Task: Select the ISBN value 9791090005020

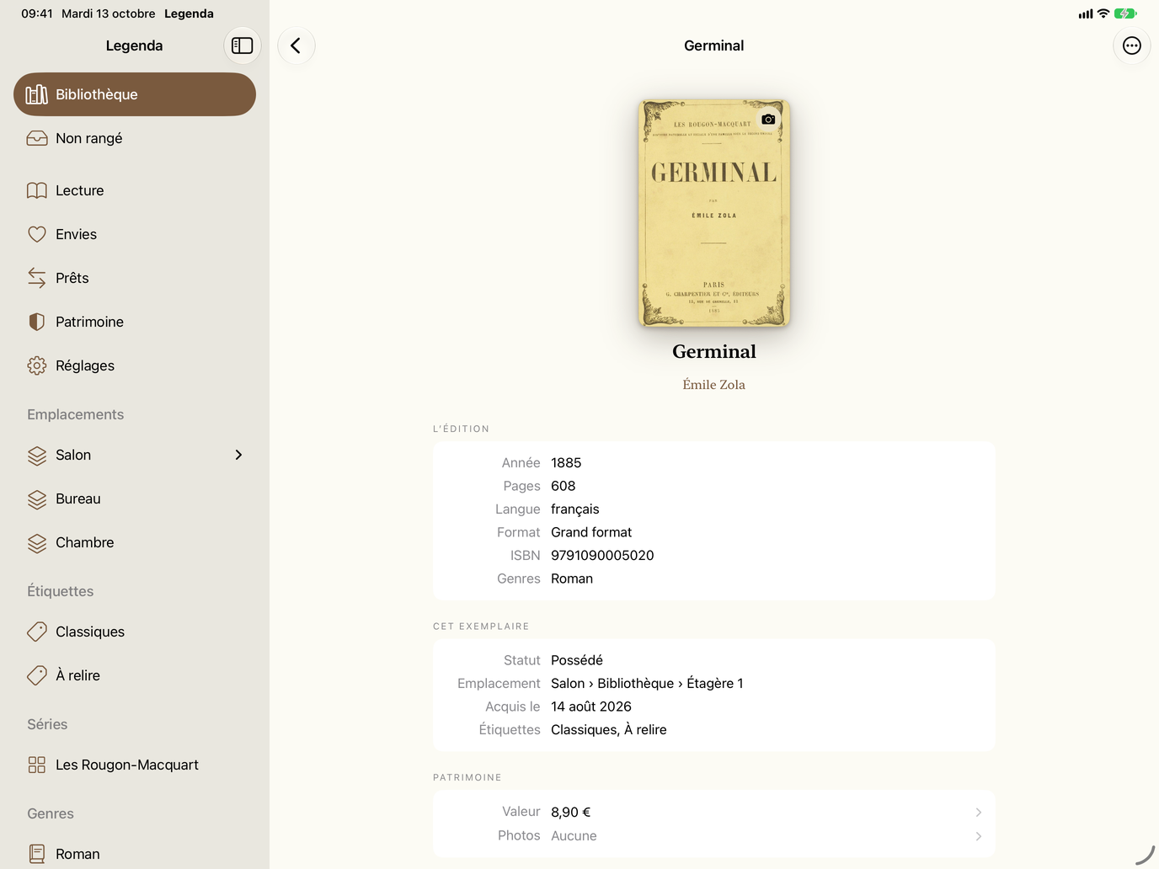Action: tap(602, 556)
